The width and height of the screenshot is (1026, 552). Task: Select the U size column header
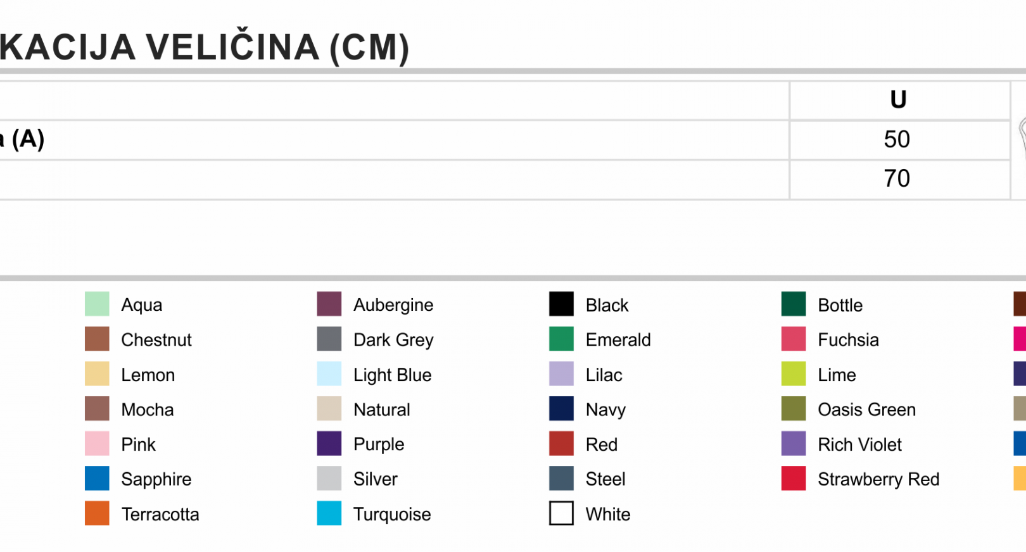[x=899, y=100]
